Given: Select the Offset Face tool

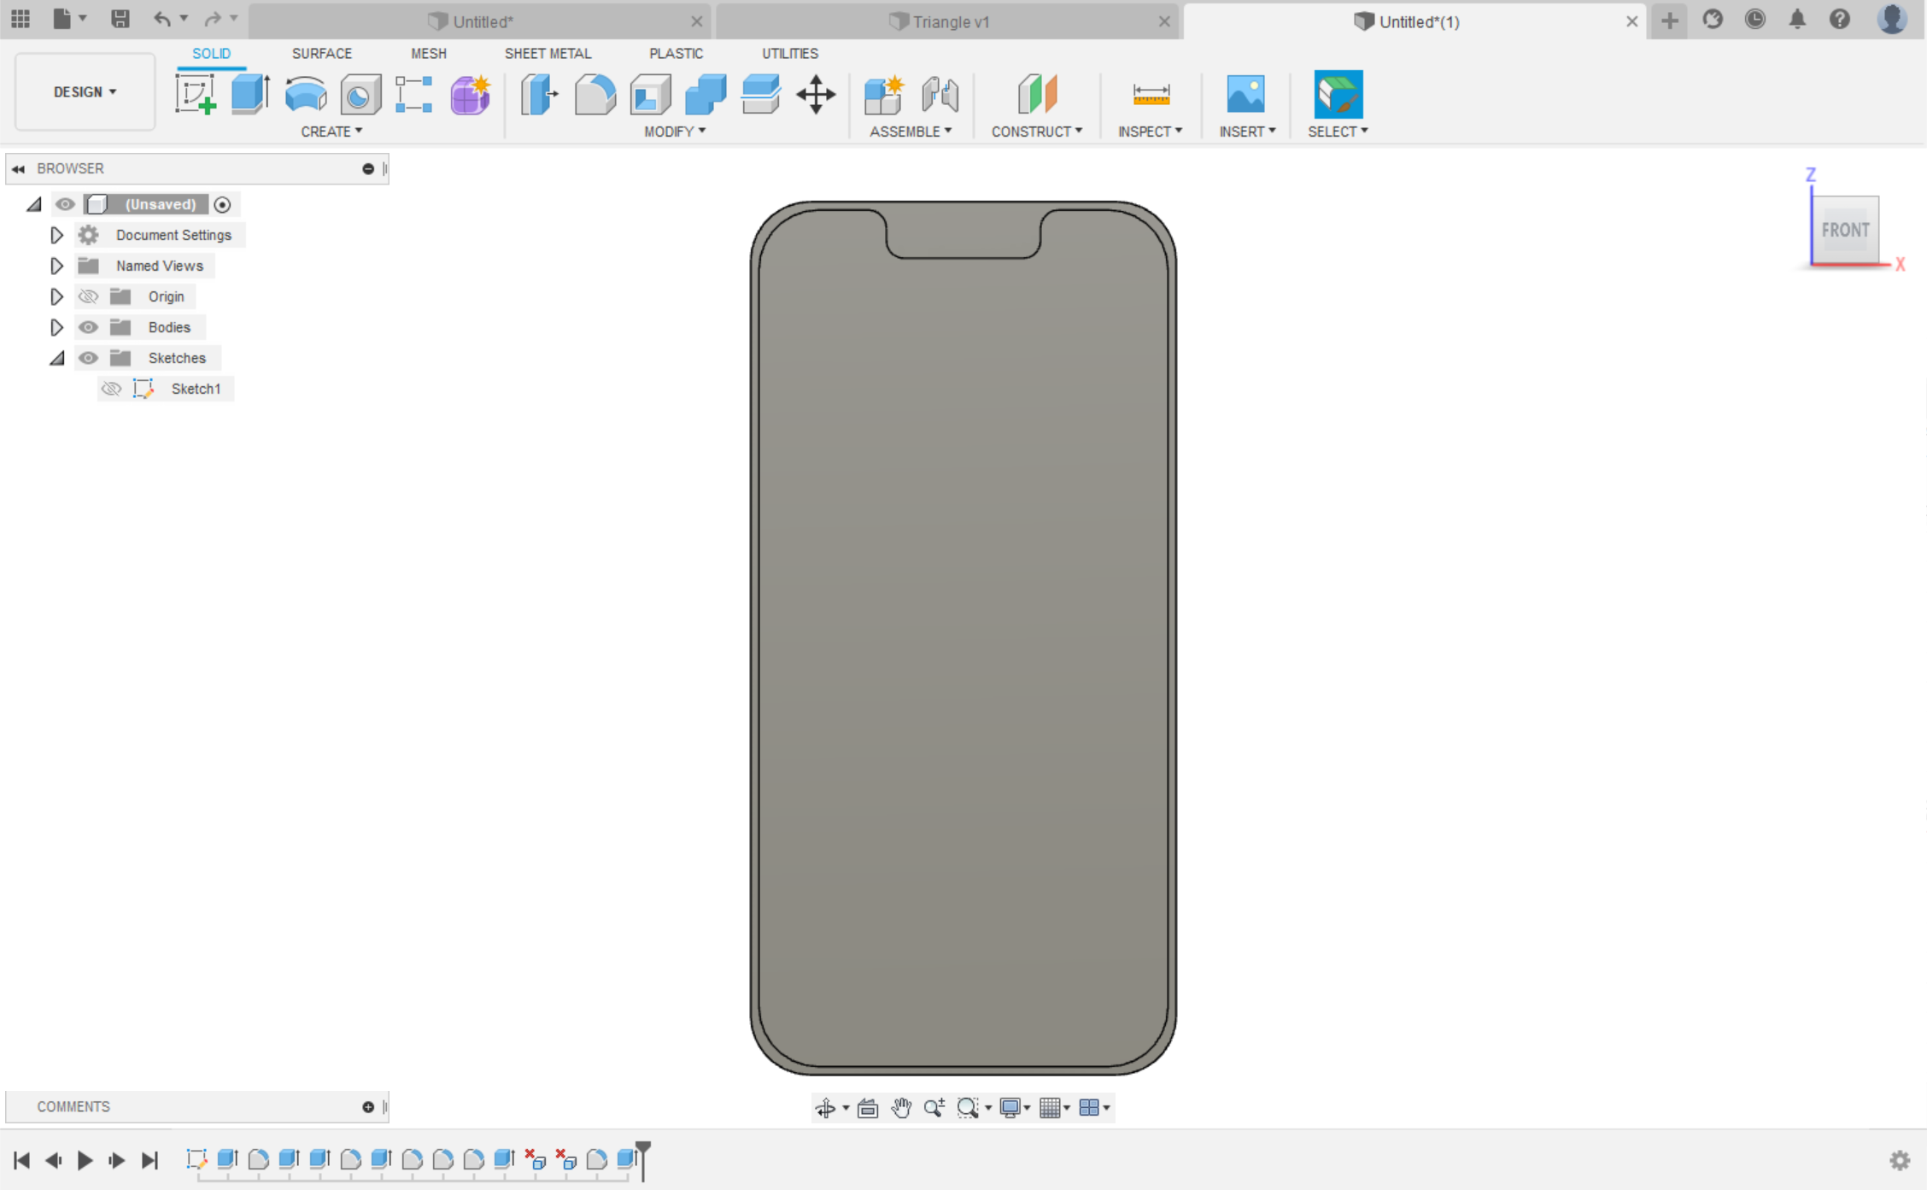Looking at the screenshot, I should click(x=761, y=94).
